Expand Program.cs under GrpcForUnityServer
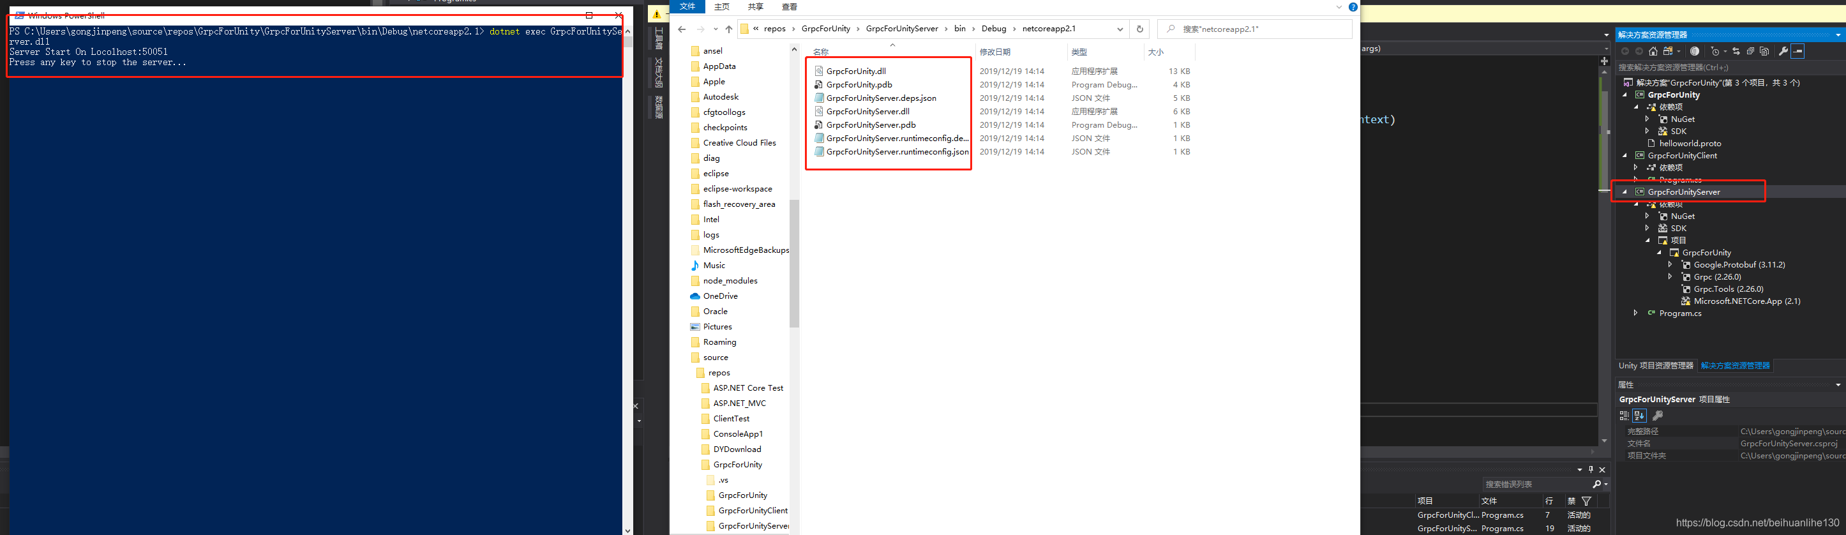This screenshot has width=1846, height=535. (x=1636, y=313)
